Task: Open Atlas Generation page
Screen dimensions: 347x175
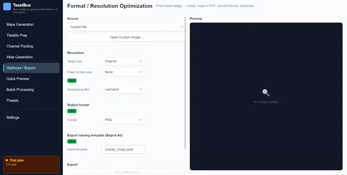Action: 31,57
